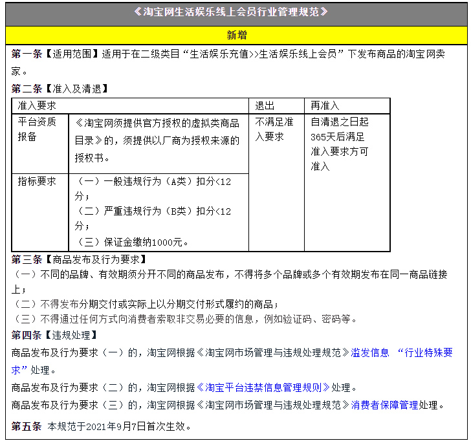Select the 第四条【违规处理】 heading
Viewport: 471px width, 443px height.
(x=54, y=335)
